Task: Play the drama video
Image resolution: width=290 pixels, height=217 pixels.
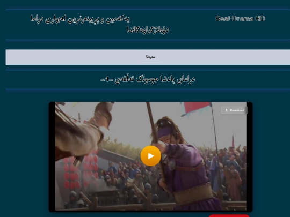Action: (x=151, y=156)
